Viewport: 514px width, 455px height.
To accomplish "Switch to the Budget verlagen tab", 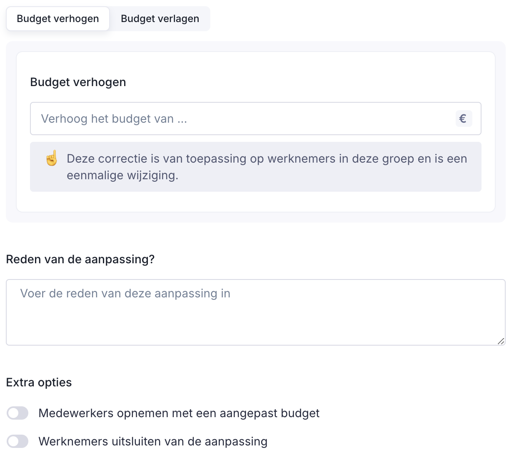I will tap(160, 19).
